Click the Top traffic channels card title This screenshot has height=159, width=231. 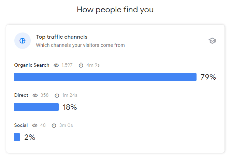pos(62,37)
